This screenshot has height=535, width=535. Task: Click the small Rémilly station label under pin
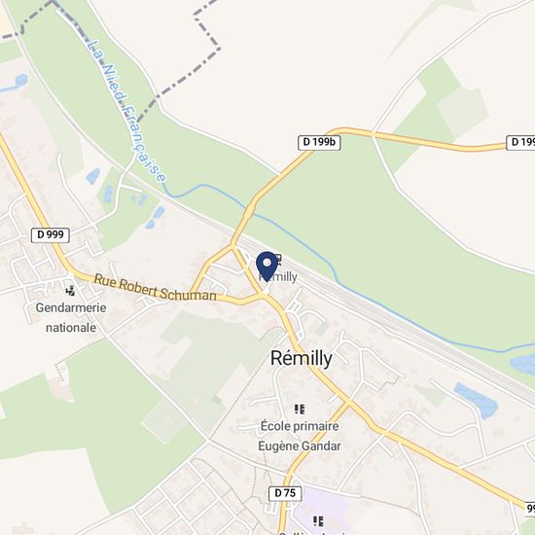point(278,277)
